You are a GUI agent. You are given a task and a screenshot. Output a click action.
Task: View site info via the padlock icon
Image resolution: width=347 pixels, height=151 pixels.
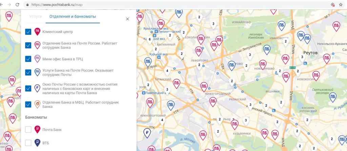click(27, 4)
